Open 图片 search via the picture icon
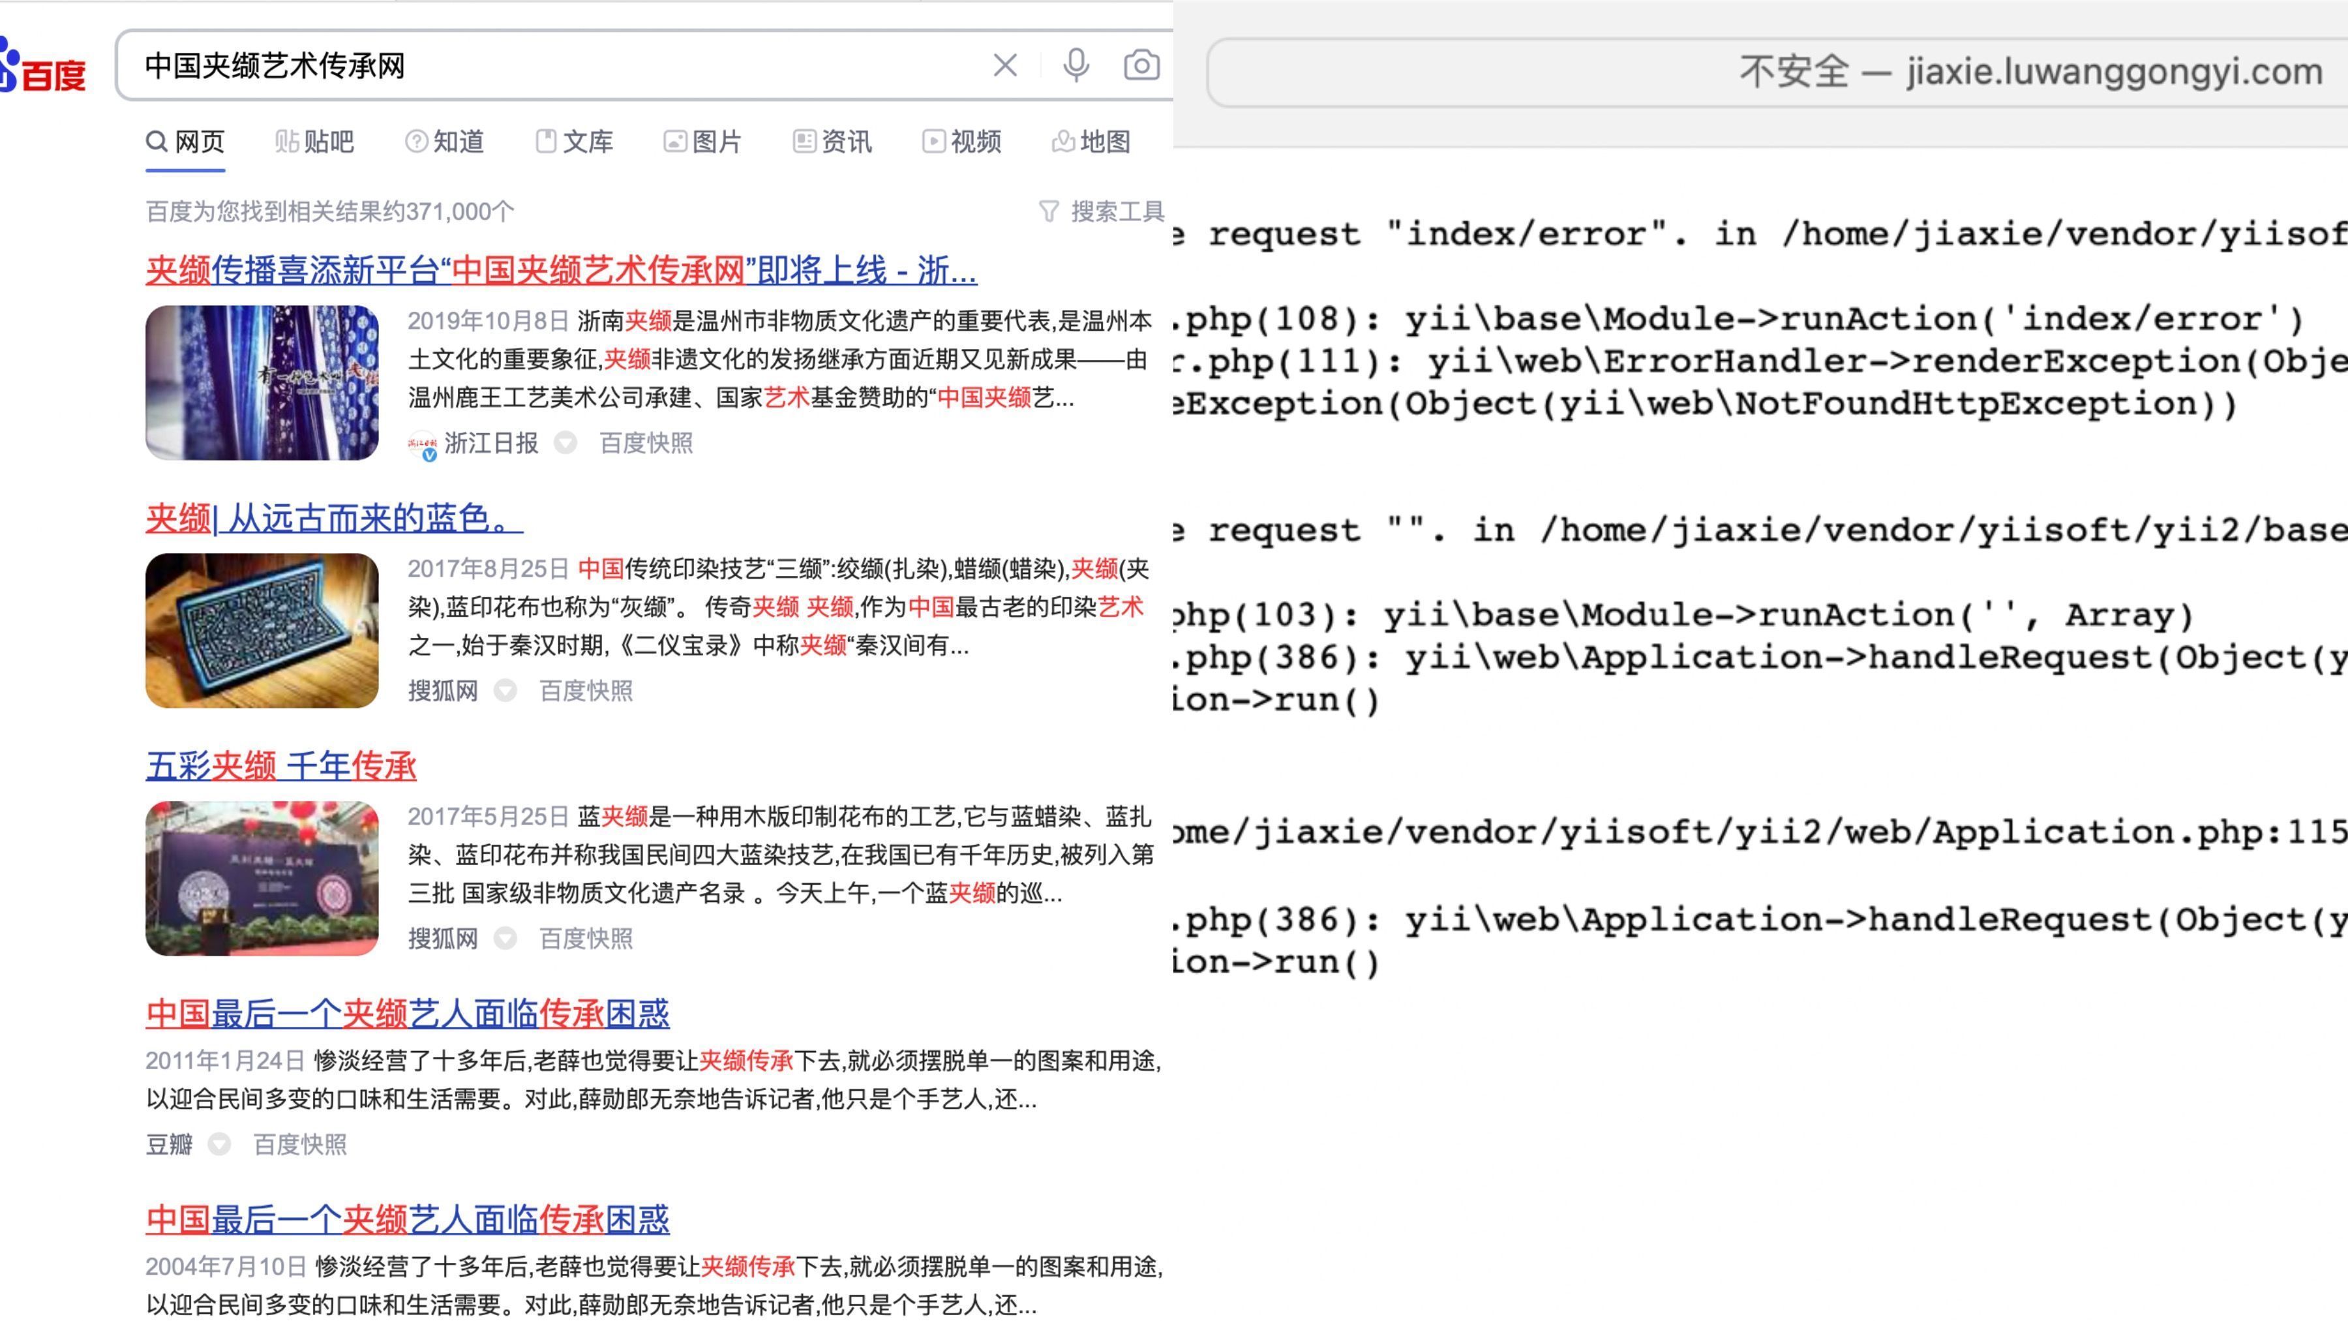2348x1321 pixels. [x=674, y=142]
